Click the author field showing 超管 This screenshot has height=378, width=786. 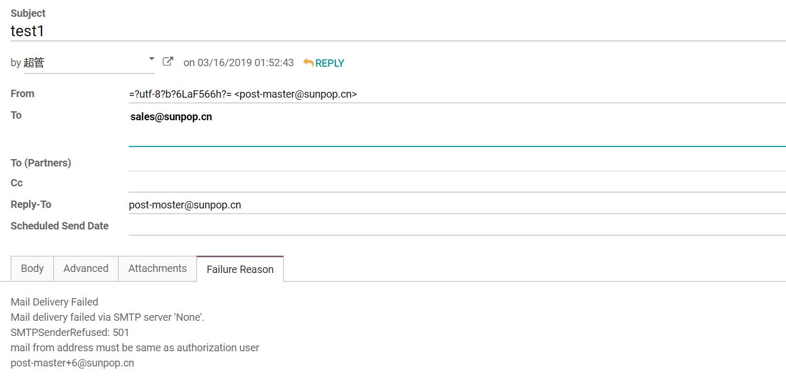tap(84, 63)
